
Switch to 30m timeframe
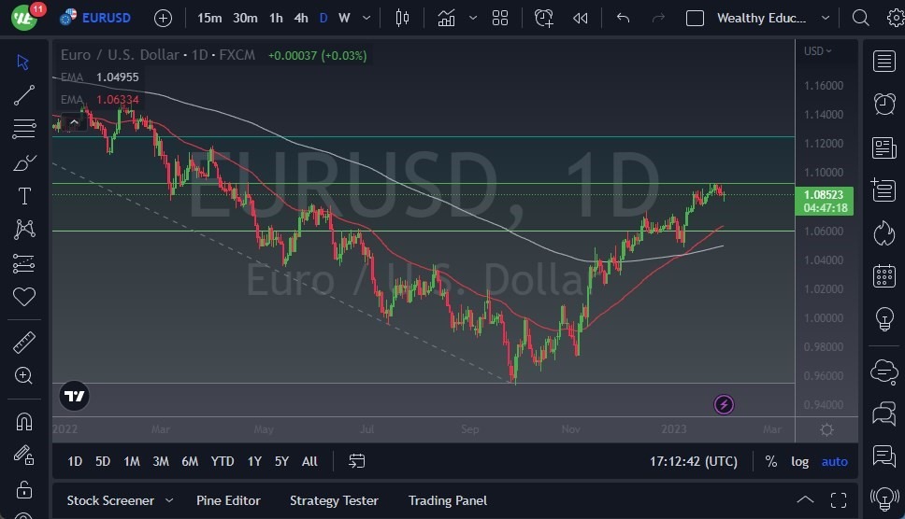pyautogui.click(x=245, y=18)
